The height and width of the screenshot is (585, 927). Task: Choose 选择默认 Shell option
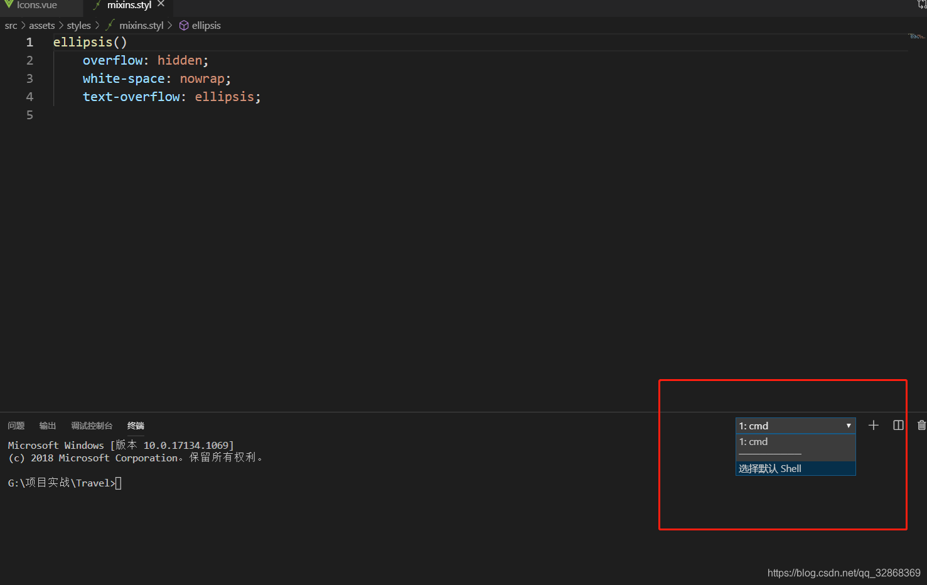pos(795,468)
